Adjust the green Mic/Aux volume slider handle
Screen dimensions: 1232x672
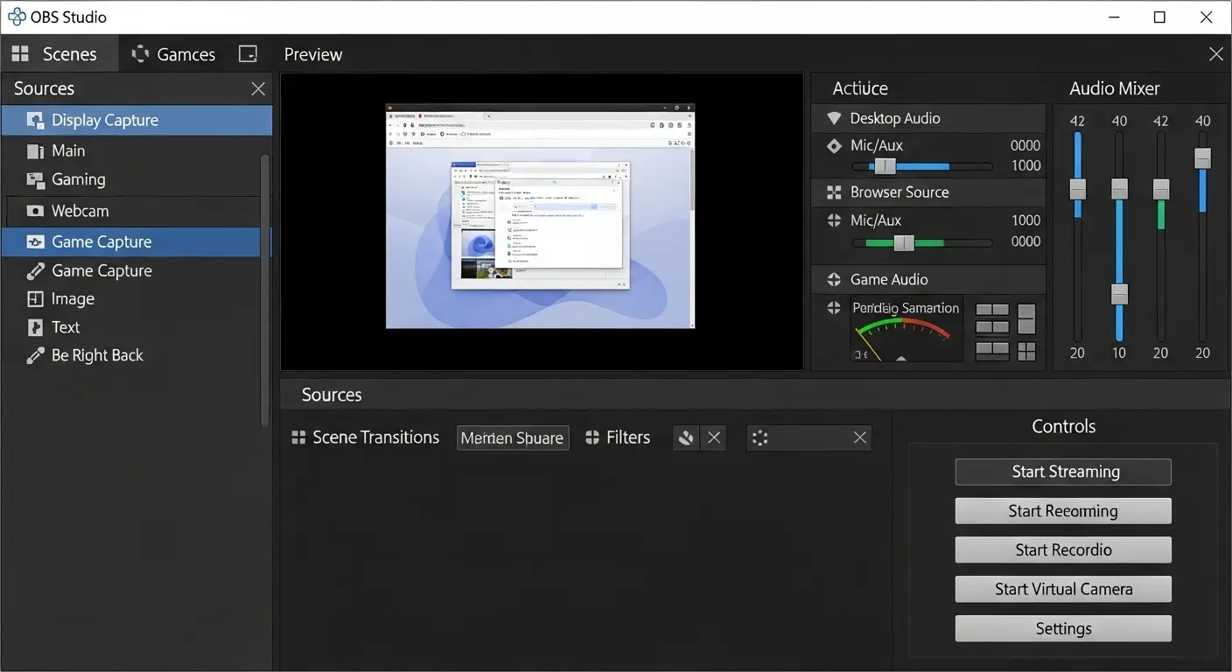tap(904, 243)
